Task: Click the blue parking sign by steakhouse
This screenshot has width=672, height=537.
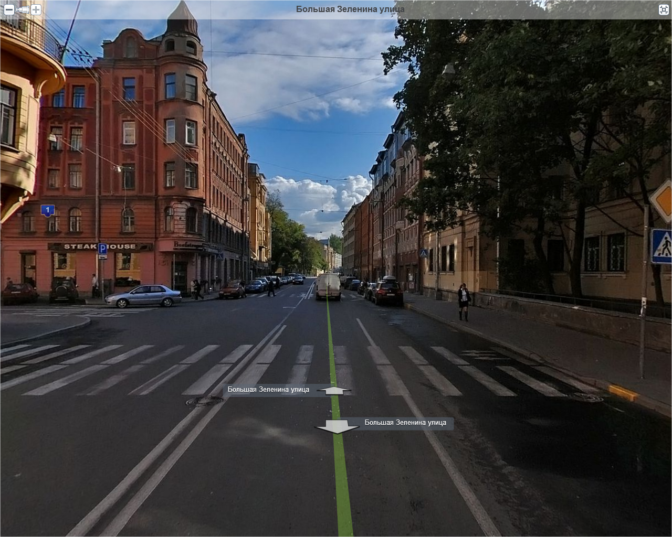Action: (x=103, y=249)
